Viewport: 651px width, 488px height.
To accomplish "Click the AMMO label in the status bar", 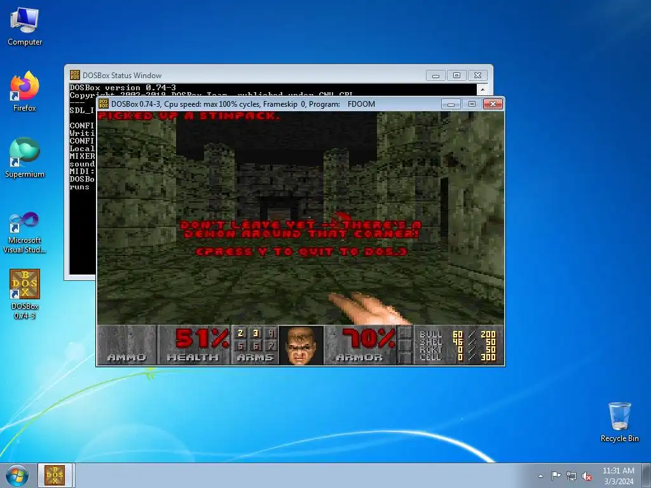I will (x=127, y=357).
